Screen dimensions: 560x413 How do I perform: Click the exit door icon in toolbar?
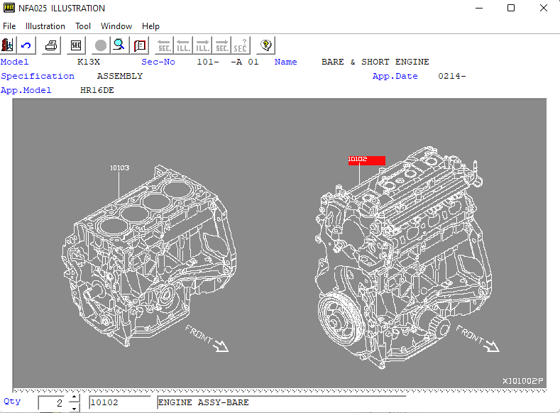pyautogui.click(x=8, y=45)
